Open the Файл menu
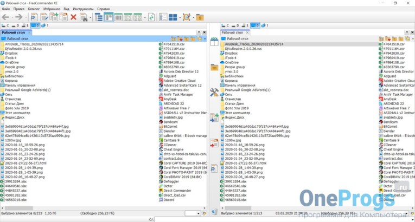The image size is (415, 222). pos(6,9)
